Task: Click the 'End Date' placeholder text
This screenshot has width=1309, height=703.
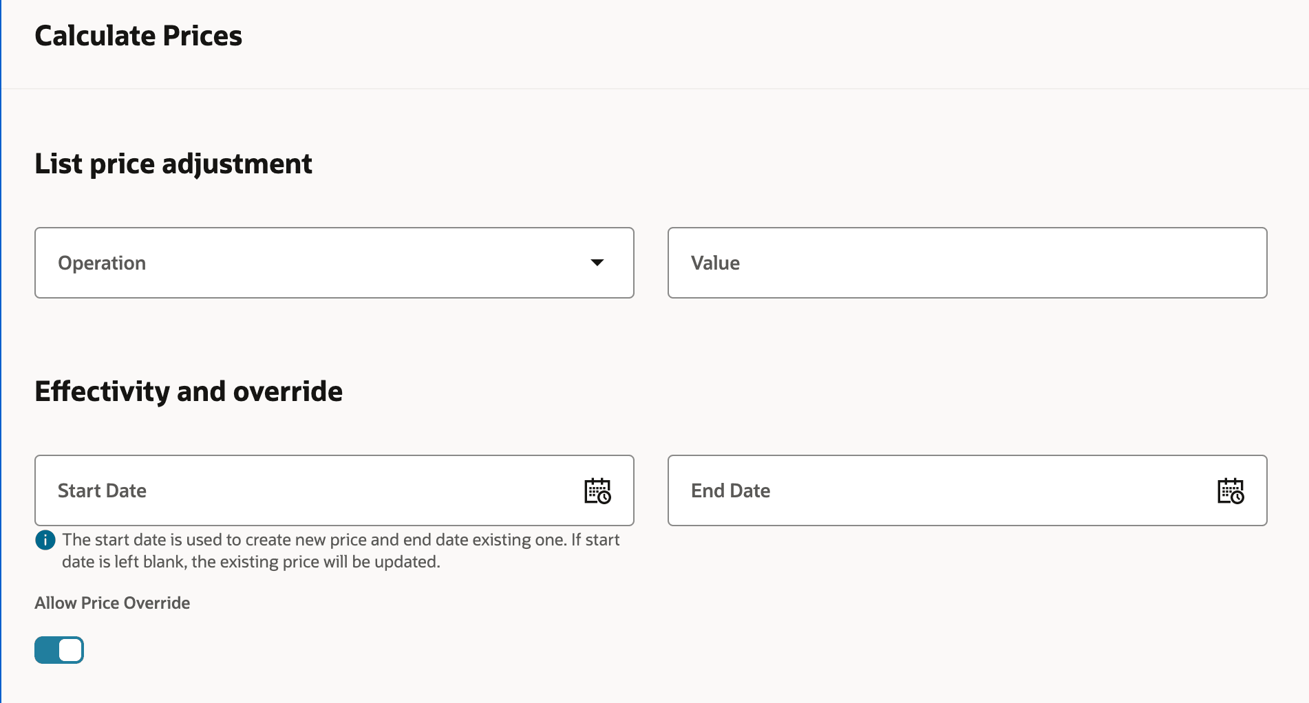Action: [730, 490]
